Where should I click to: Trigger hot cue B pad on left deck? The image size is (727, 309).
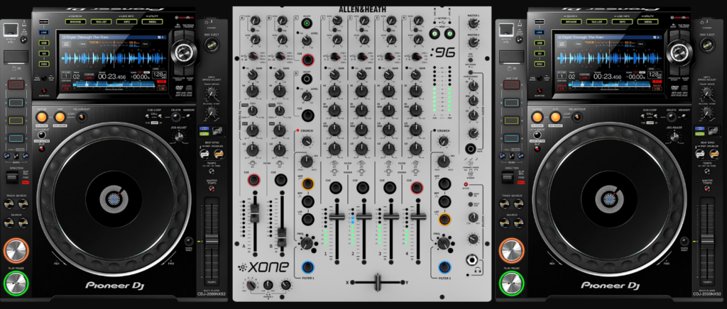pos(16,103)
